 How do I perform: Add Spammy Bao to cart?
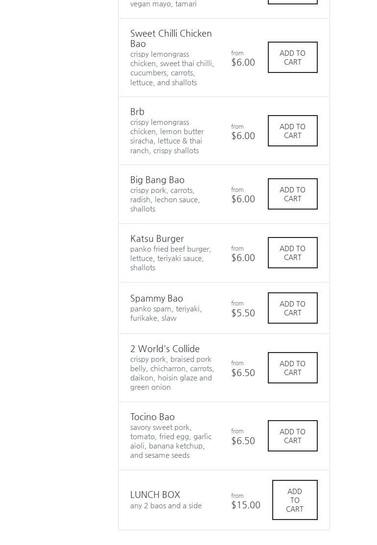[x=292, y=308]
